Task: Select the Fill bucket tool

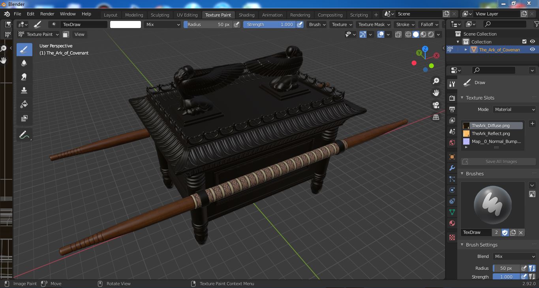Action: tap(24, 104)
